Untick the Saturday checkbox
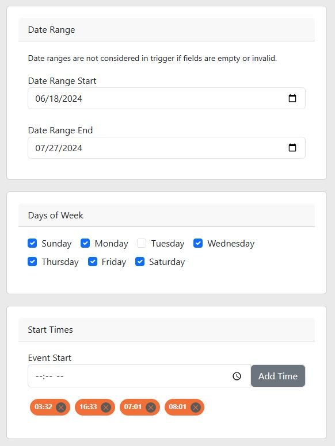The width and height of the screenshot is (335, 446). [140, 262]
